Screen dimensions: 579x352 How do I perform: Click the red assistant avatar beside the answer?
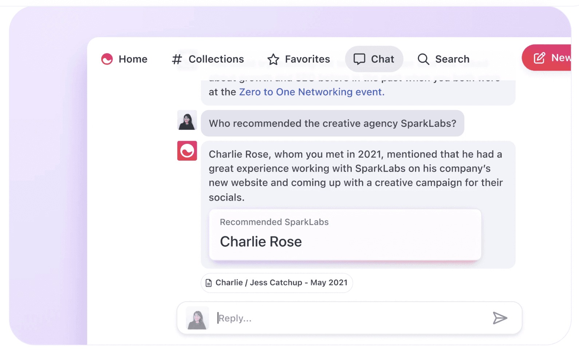(x=187, y=151)
